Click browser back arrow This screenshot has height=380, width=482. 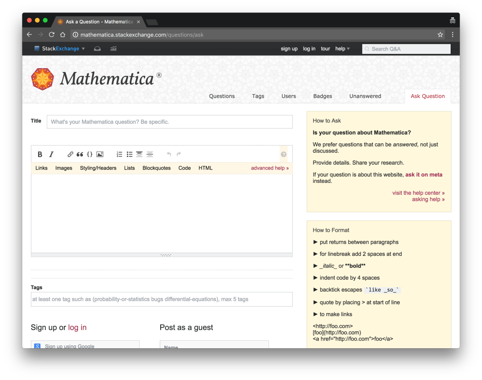[29, 35]
